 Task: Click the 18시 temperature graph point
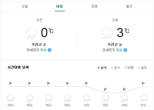tap(124, 92)
